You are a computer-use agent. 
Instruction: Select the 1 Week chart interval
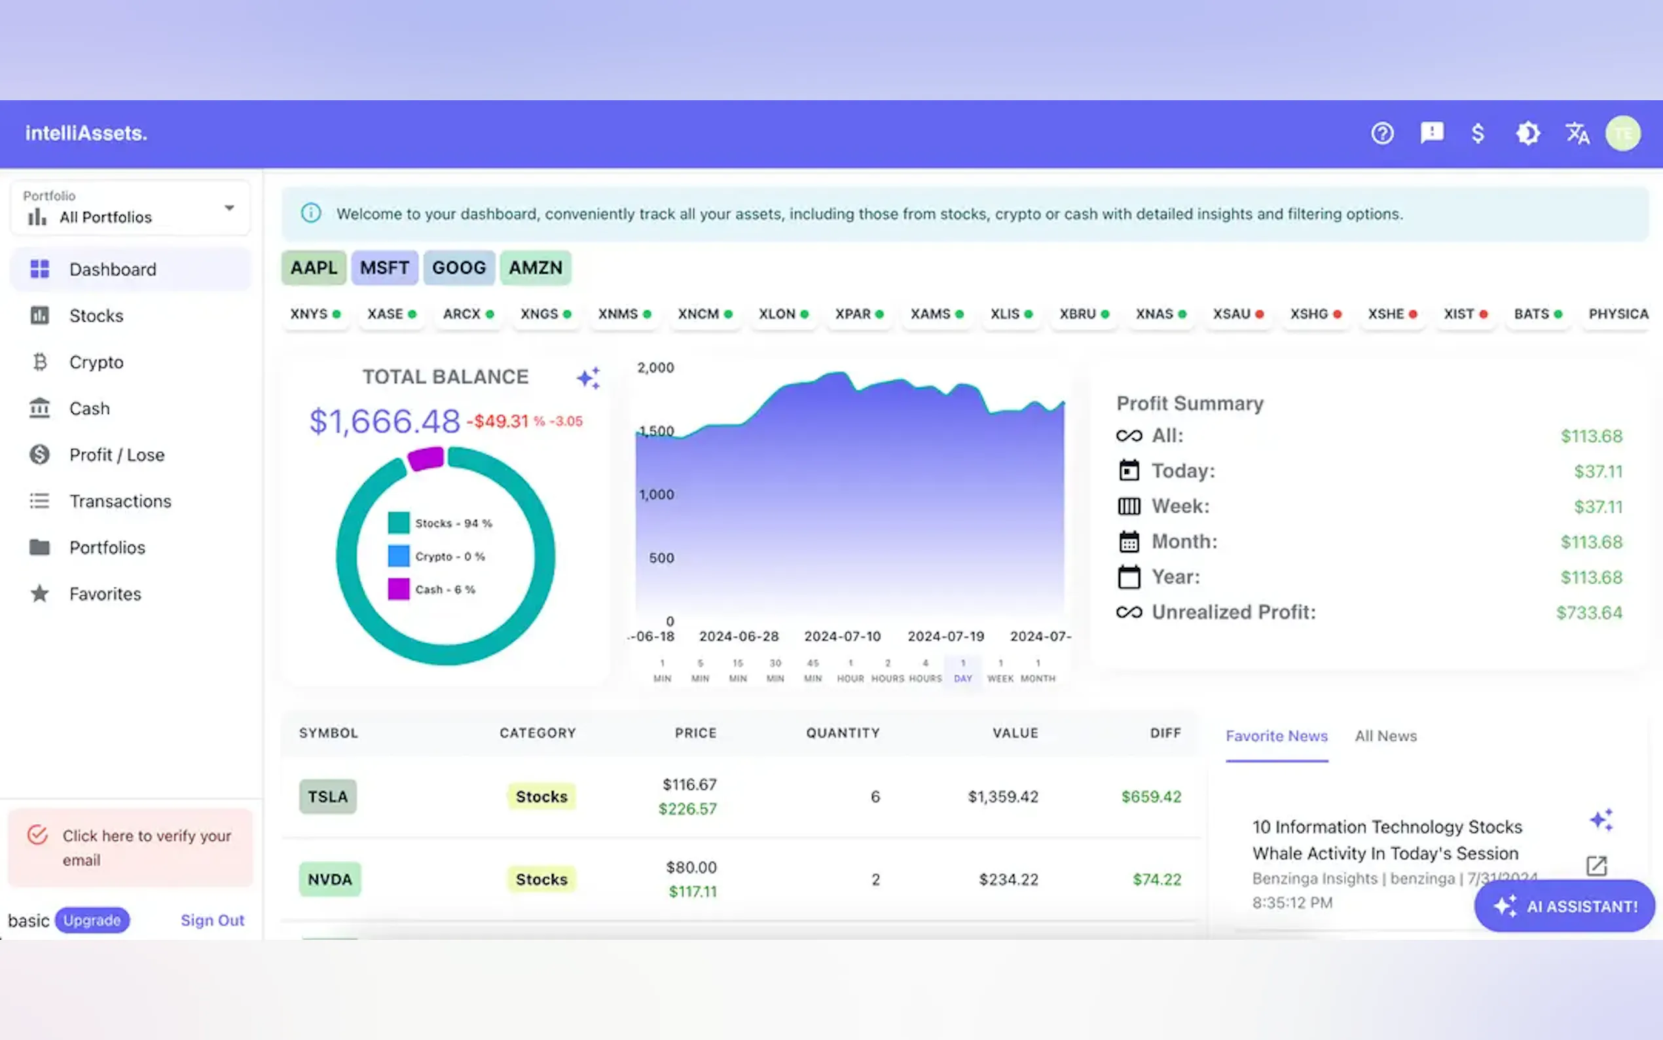point(1000,671)
